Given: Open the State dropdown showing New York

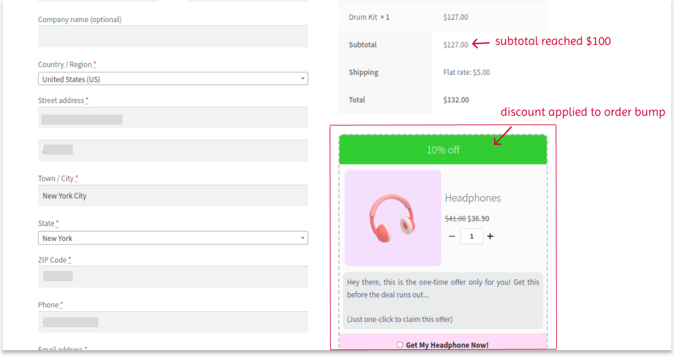Looking at the screenshot, I should click(x=173, y=238).
